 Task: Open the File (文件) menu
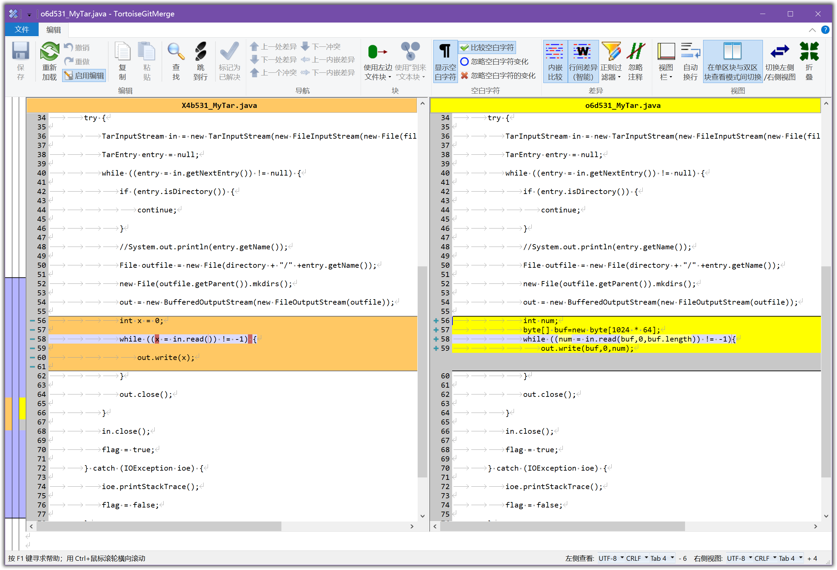pos(21,29)
